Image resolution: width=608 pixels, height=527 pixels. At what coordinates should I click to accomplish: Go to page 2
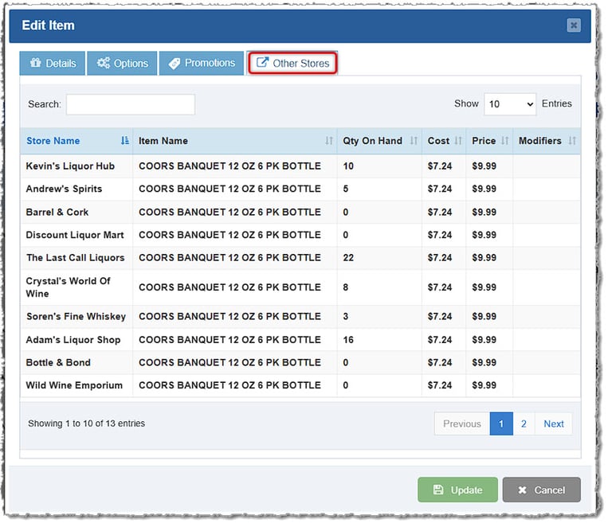tap(524, 424)
